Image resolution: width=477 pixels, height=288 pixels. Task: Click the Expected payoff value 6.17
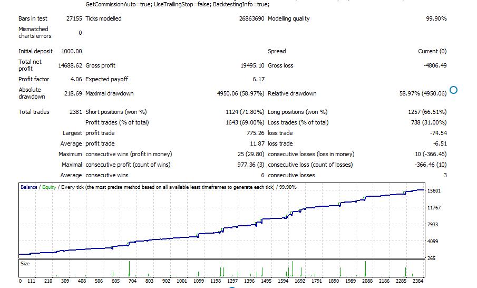258,79
